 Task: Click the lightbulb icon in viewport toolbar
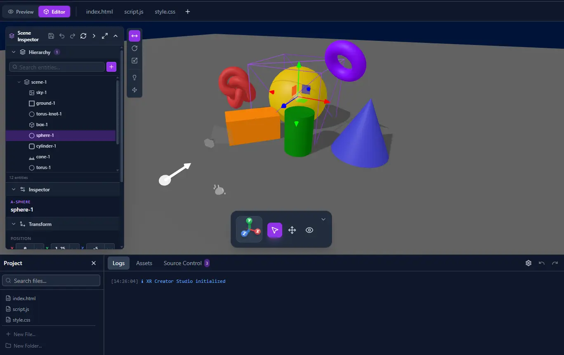point(135,78)
